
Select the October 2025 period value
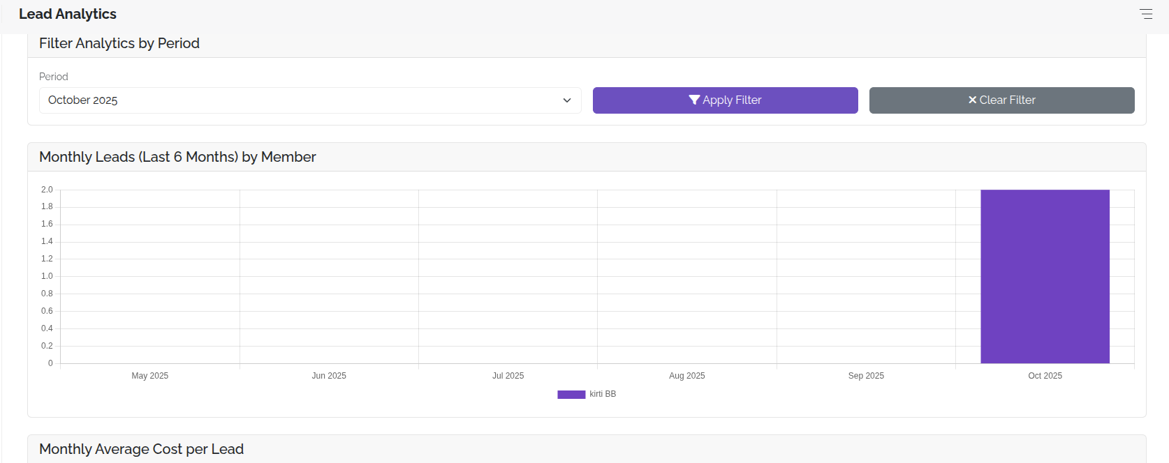(83, 100)
